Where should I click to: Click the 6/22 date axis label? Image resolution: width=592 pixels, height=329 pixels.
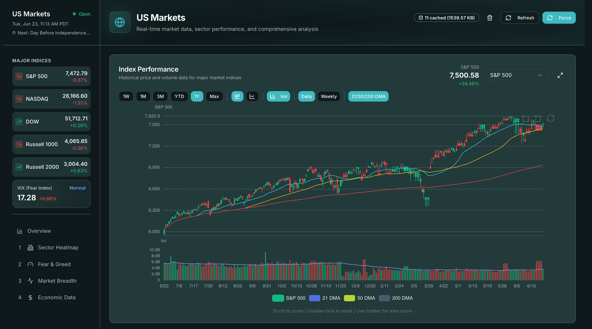[164, 286]
